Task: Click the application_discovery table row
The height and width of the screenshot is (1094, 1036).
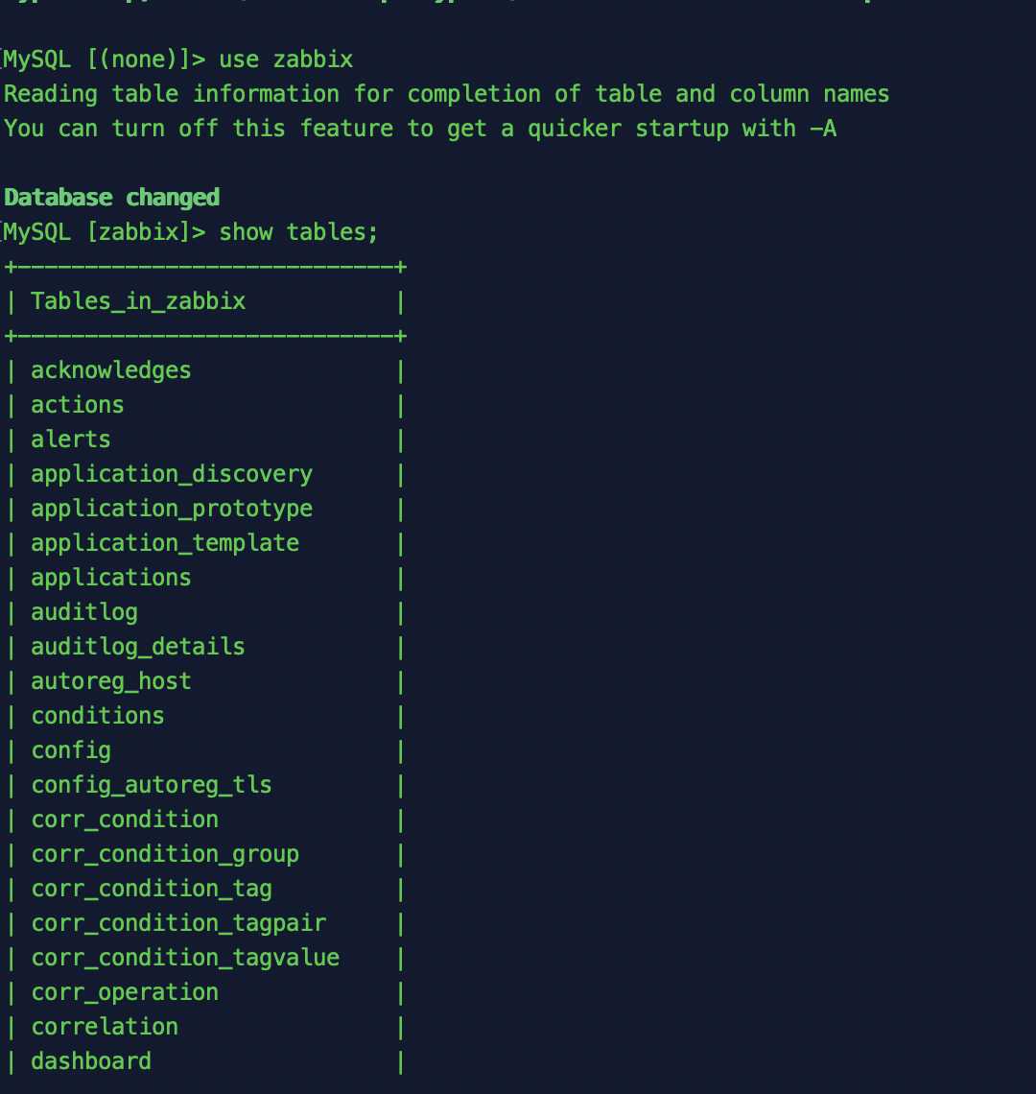Action: pyautogui.click(x=172, y=474)
